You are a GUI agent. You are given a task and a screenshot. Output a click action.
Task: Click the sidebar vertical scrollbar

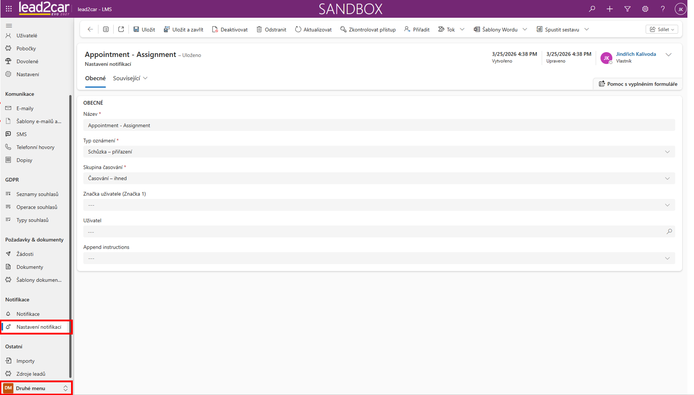(x=71, y=237)
